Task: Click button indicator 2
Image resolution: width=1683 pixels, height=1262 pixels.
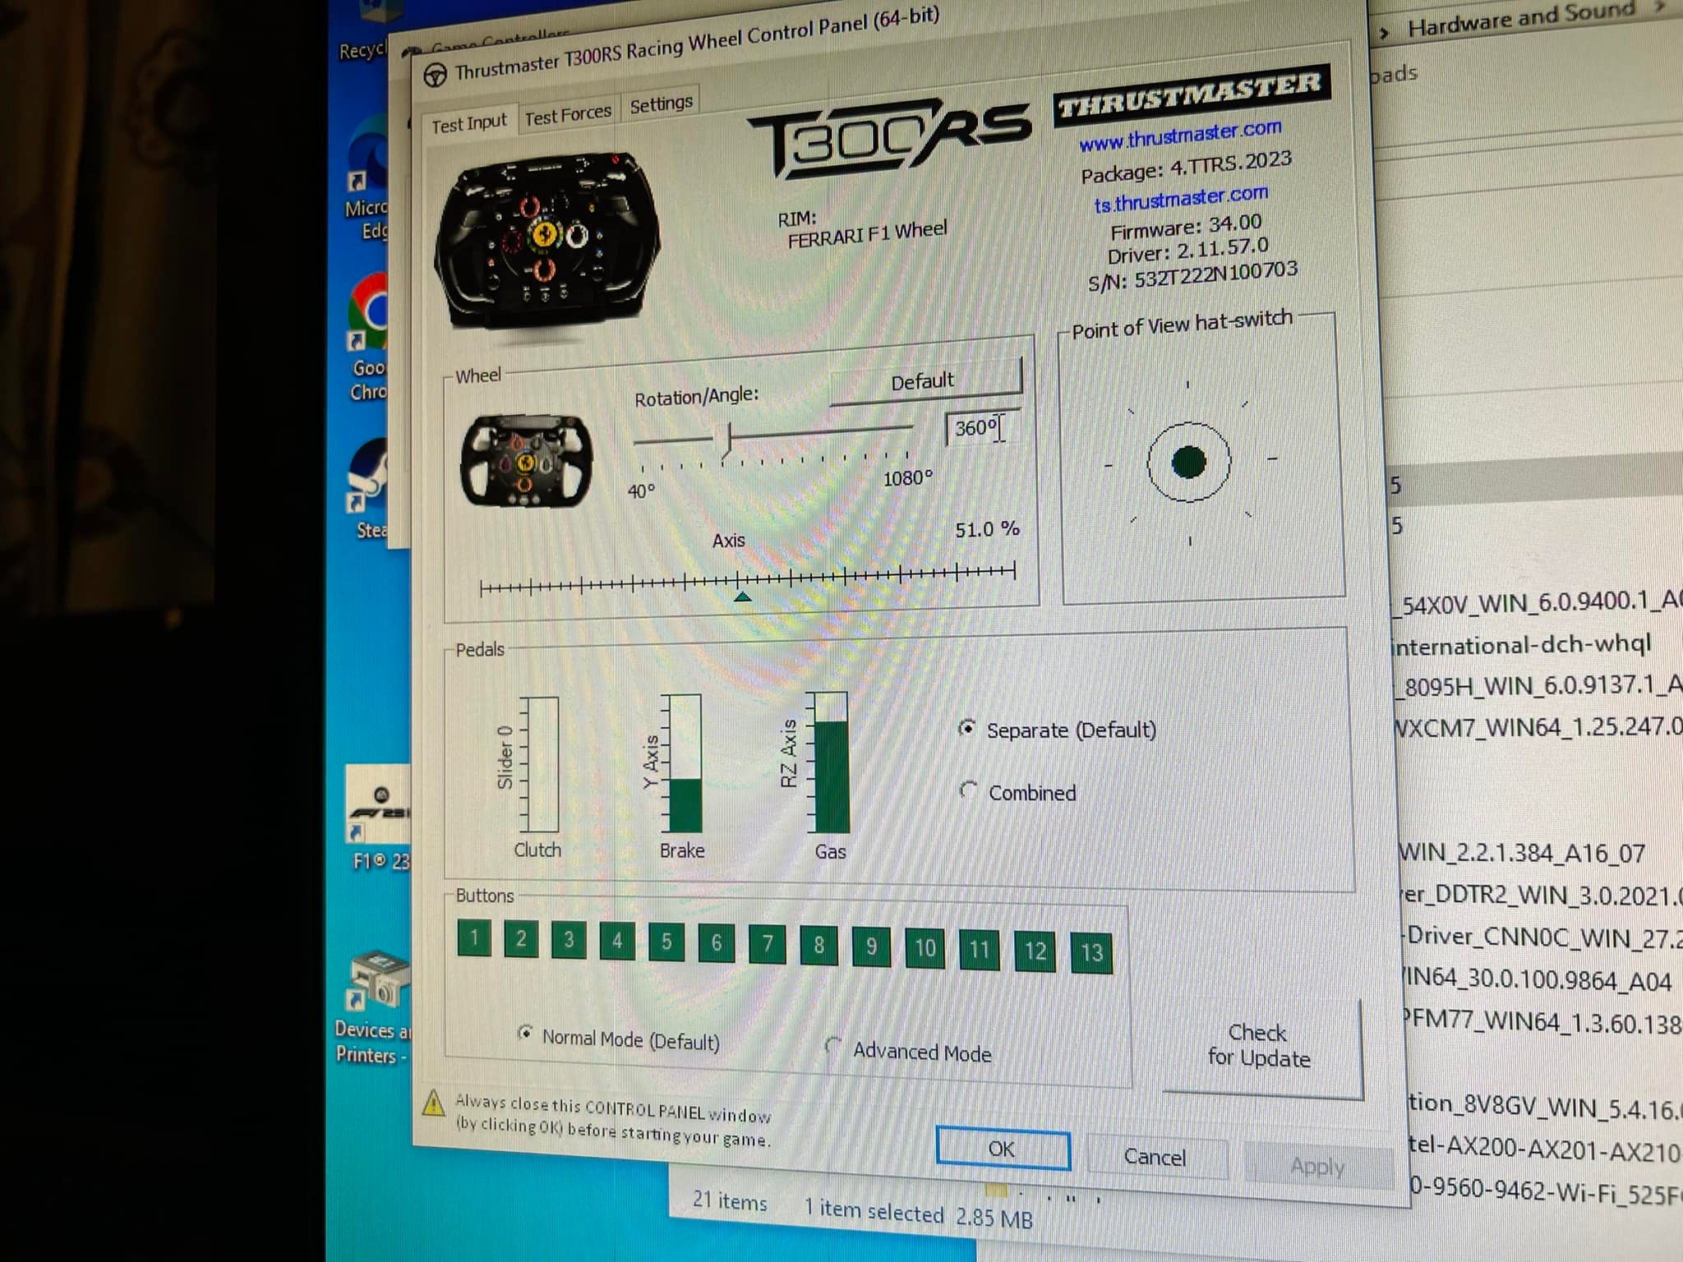Action: click(521, 939)
